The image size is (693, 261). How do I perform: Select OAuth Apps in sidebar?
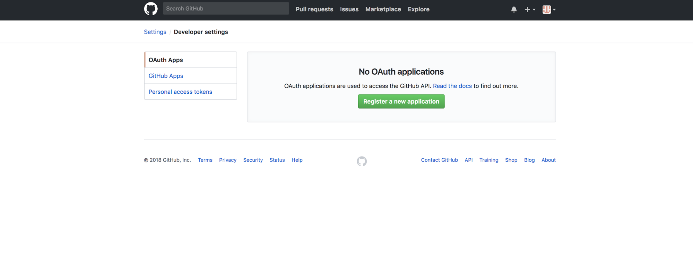(166, 60)
